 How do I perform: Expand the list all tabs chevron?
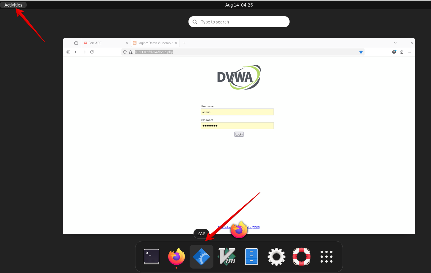point(395,43)
